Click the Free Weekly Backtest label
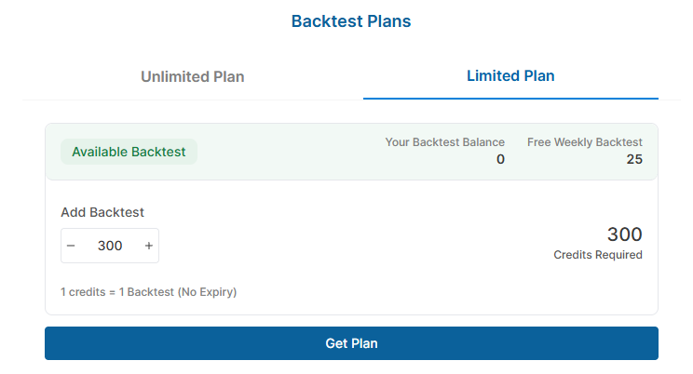Screen dimensions: 693x374 point(584,142)
